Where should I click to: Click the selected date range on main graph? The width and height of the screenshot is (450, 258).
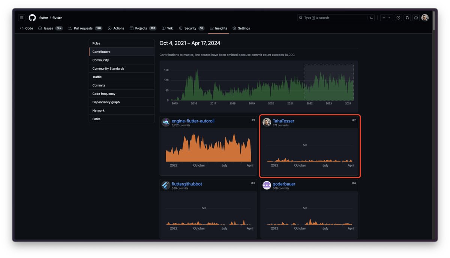(x=329, y=82)
